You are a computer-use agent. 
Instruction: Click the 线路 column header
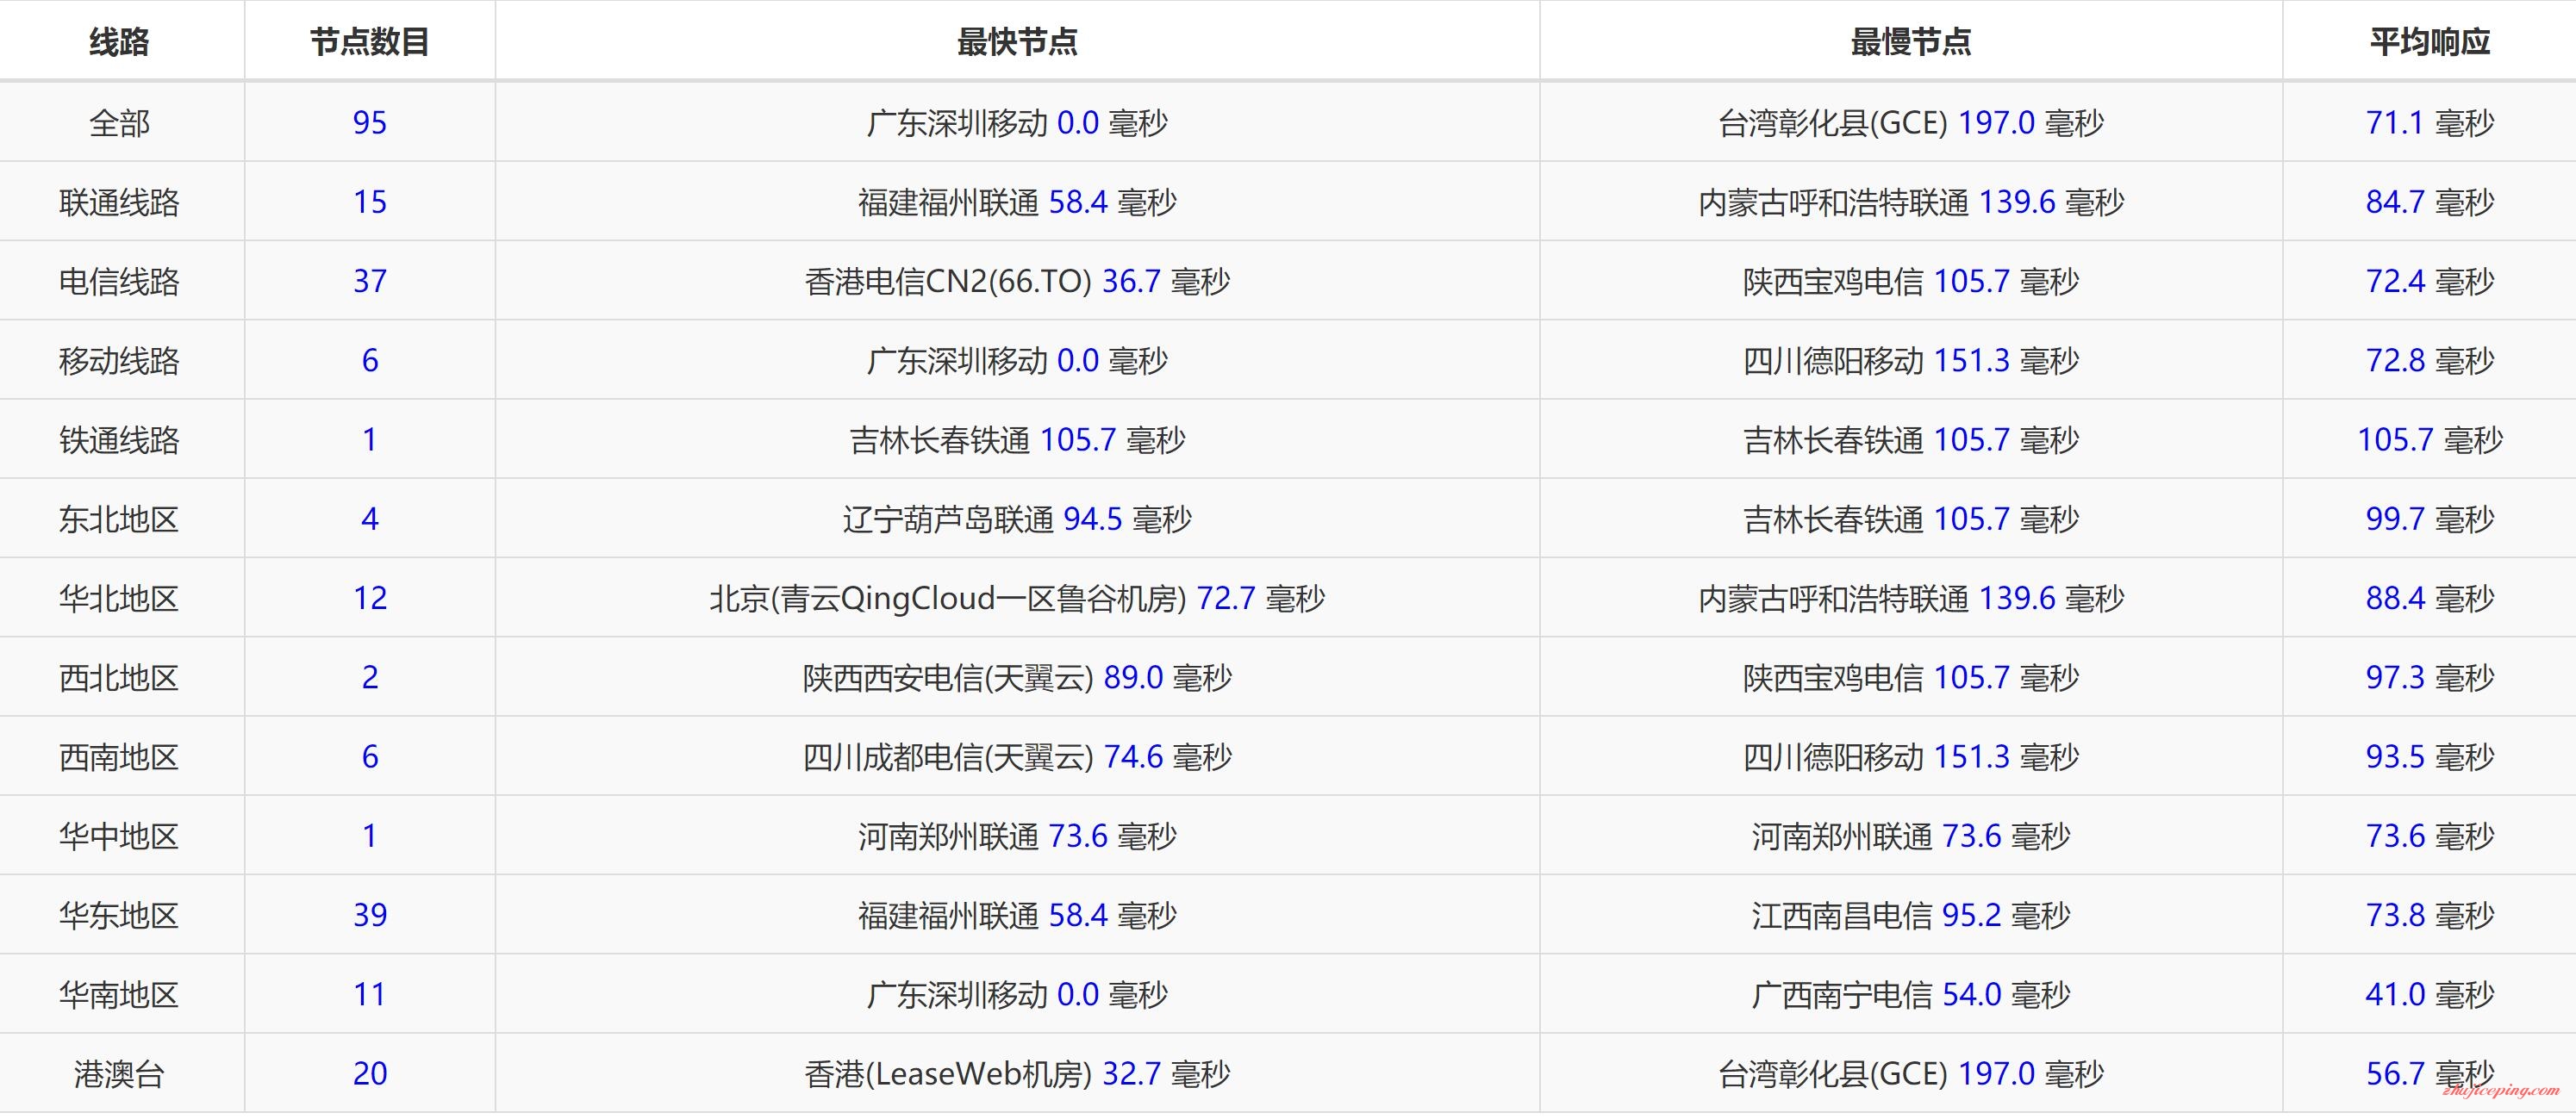[x=119, y=42]
